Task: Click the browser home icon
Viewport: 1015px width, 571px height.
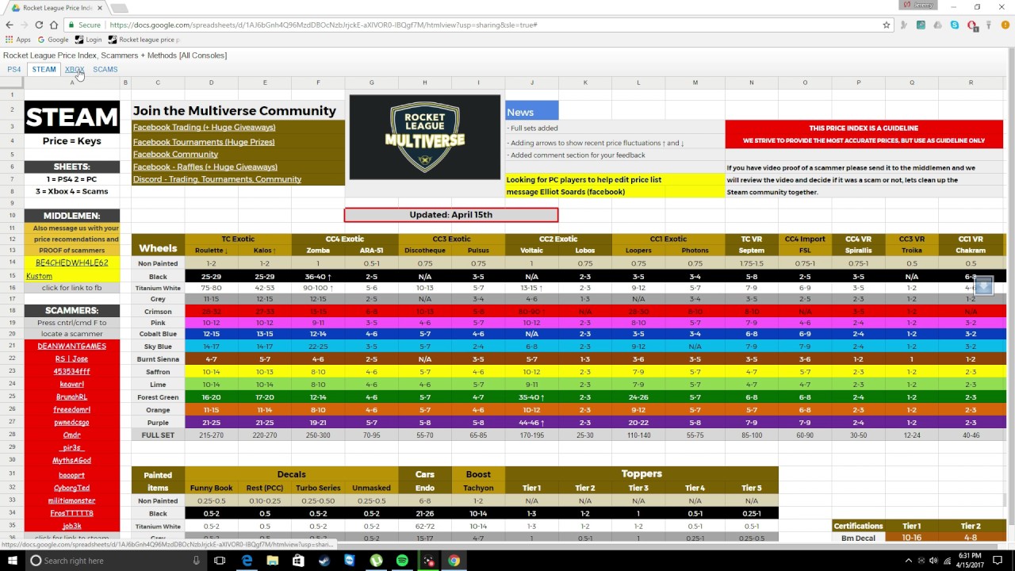Action: tap(56, 25)
